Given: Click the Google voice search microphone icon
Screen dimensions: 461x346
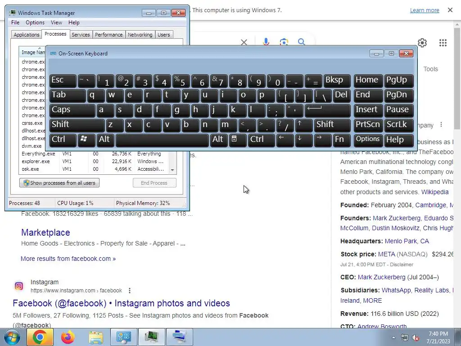Looking at the screenshot, I should click(266, 42).
